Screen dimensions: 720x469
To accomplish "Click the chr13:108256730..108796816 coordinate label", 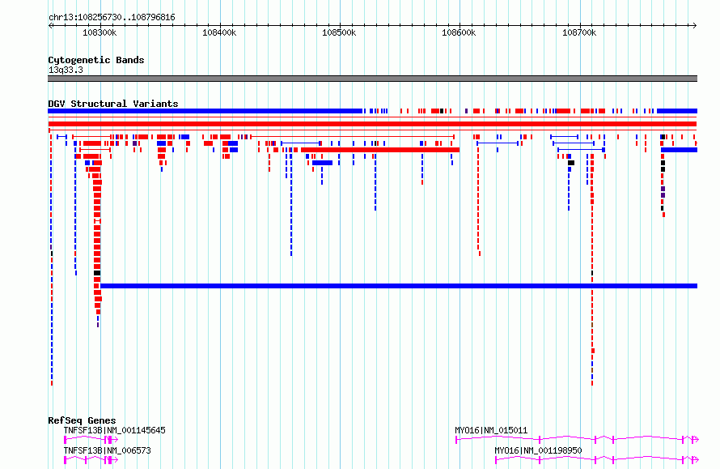I will 112,18.
